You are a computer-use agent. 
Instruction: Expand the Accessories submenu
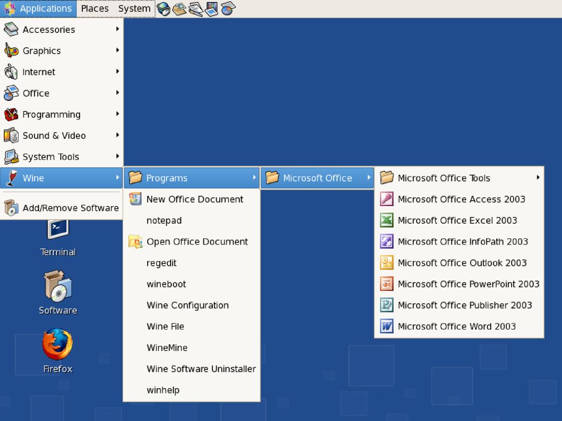coord(61,30)
